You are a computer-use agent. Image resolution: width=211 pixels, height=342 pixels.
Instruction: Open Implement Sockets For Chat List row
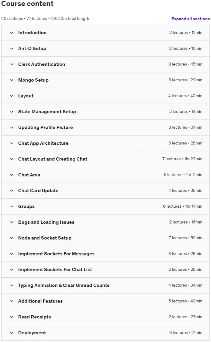point(105,270)
